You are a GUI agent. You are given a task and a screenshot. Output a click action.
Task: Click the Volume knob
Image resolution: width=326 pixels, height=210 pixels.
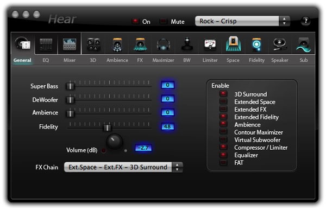tap(114, 142)
